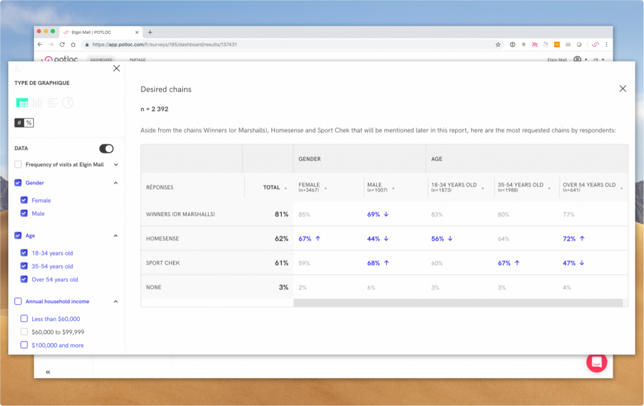Reload the current page
Screen dimensions: 644x406
tap(62, 45)
